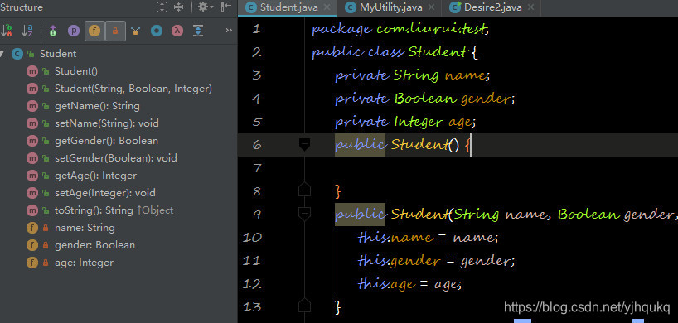Click field icon next to age: Integer
Viewport: 678px width, 323px height.
(x=32, y=262)
